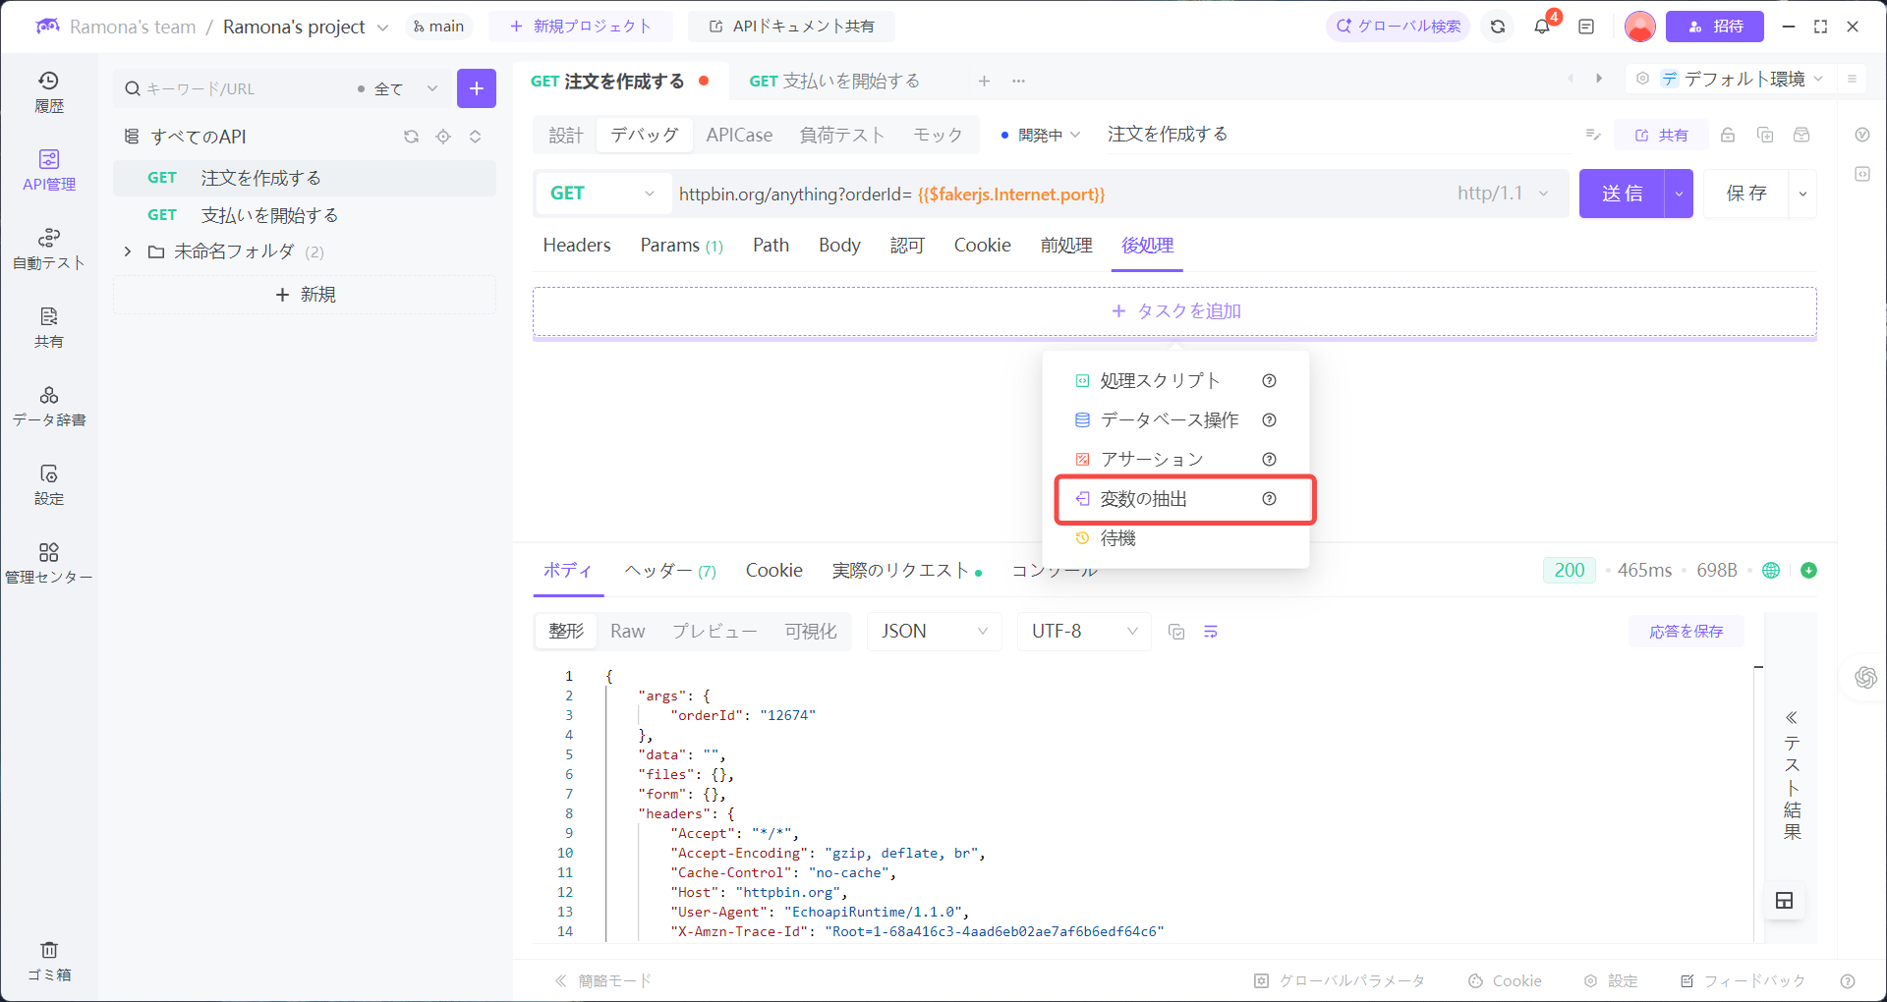This screenshot has height=1002, width=1887.
Task: Copy the response body with the copy icon
Action: click(1176, 632)
